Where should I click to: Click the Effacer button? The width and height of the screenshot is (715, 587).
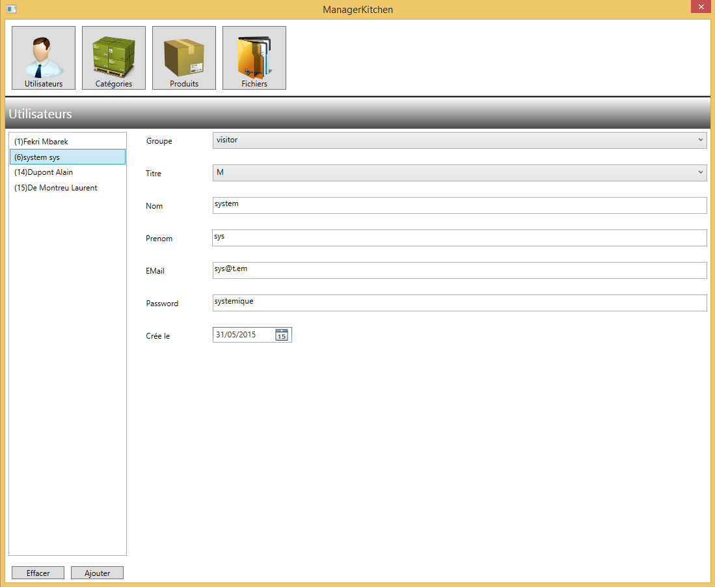(x=38, y=573)
